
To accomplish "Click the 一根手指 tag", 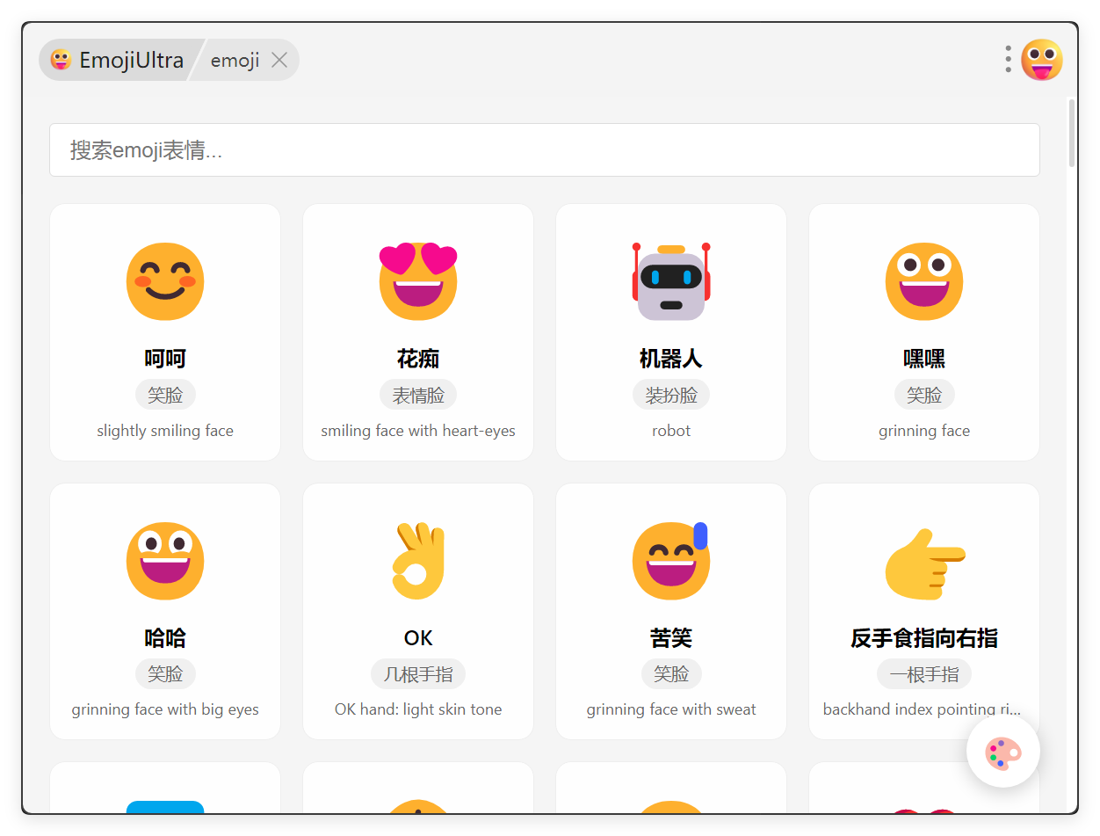I will point(924,674).
